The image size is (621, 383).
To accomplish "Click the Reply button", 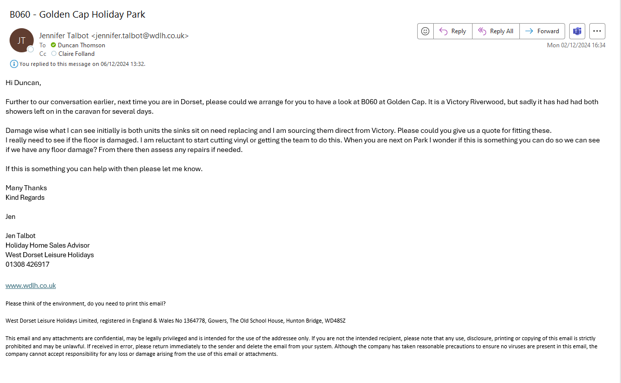I will [453, 31].
